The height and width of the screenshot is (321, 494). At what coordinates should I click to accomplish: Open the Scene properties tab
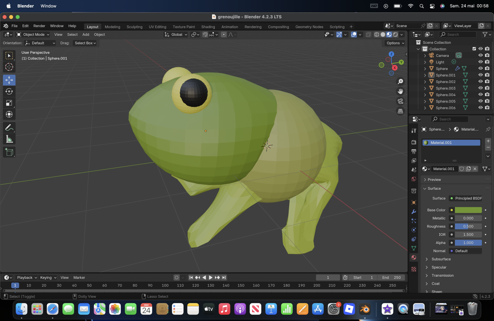coord(414,170)
